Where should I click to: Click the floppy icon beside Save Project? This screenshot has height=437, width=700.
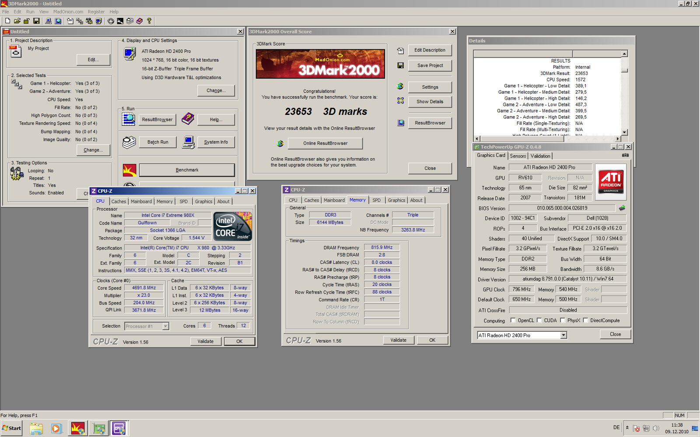[400, 66]
